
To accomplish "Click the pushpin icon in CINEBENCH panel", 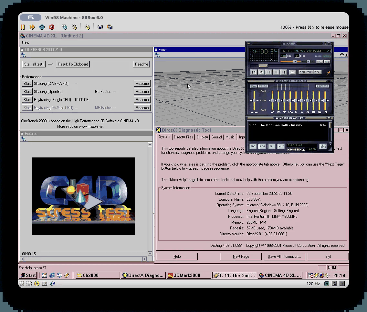I will coord(23,55).
